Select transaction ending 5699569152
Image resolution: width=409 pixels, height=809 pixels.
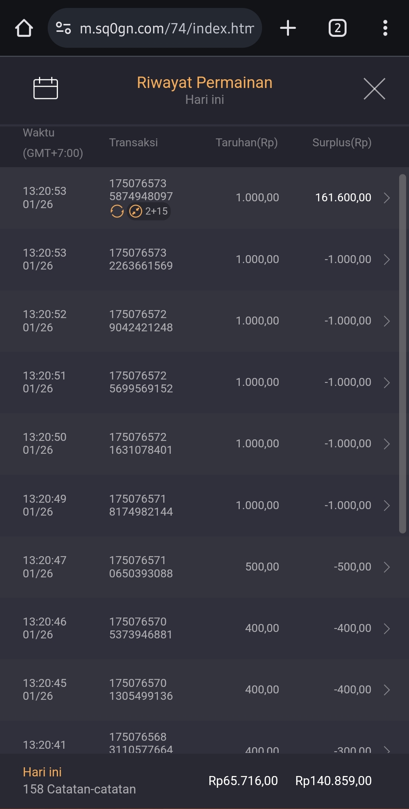coord(141,382)
